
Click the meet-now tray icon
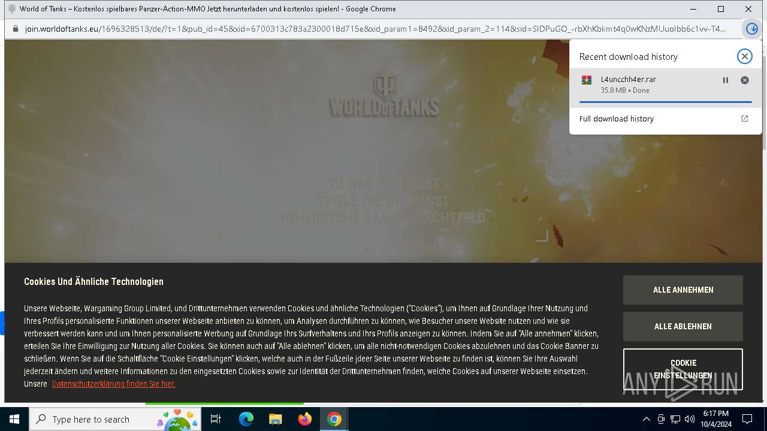(x=661, y=419)
